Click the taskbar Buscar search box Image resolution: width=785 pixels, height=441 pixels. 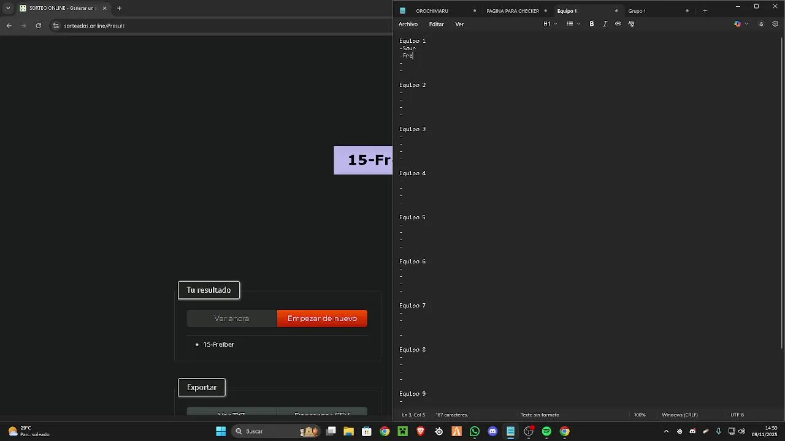275,431
